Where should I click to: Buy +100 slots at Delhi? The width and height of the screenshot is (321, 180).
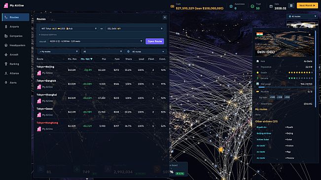(272, 97)
